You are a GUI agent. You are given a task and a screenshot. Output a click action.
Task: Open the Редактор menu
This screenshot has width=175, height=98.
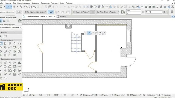tap(8, 3)
